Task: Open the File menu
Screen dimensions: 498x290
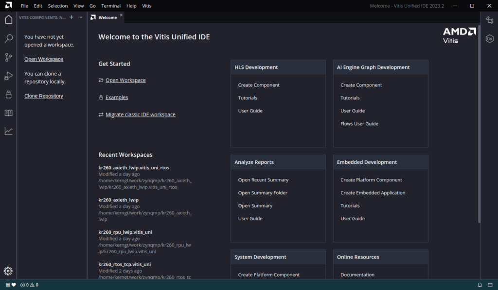Action: pos(24,6)
